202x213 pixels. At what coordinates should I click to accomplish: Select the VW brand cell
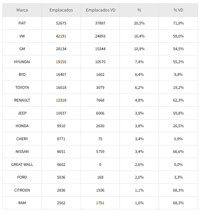[22, 36]
